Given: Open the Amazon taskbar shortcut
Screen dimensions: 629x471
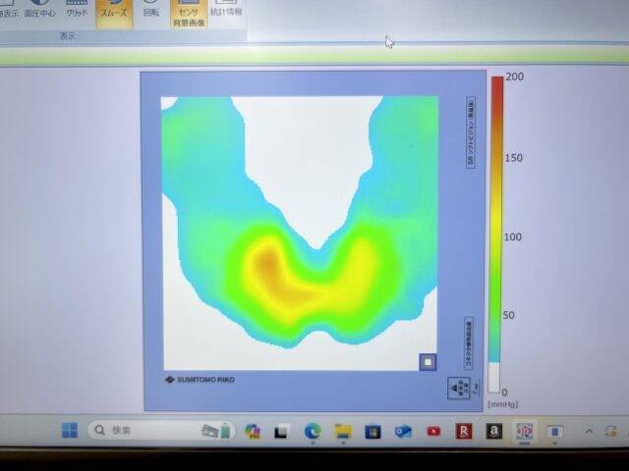Looking at the screenshot, I should pyautogui.click(x=493, y=431).
